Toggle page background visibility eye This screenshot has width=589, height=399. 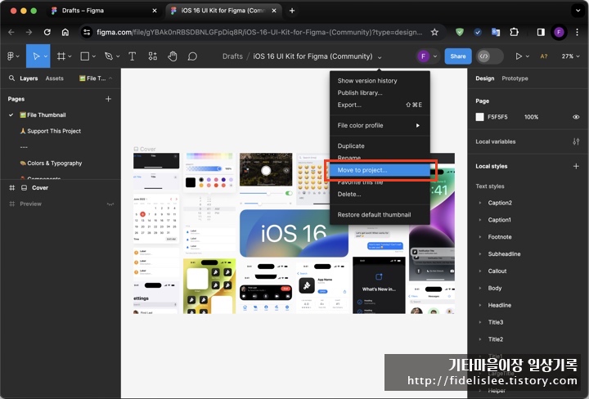tap(576, 117)
